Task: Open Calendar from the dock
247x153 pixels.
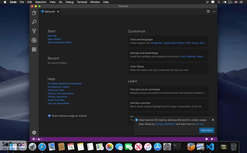Action: click(71, 147)
